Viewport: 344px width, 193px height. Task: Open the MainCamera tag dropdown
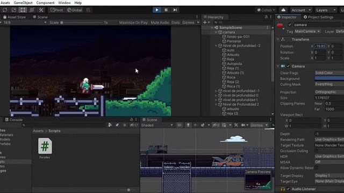(x=307, y=32)
